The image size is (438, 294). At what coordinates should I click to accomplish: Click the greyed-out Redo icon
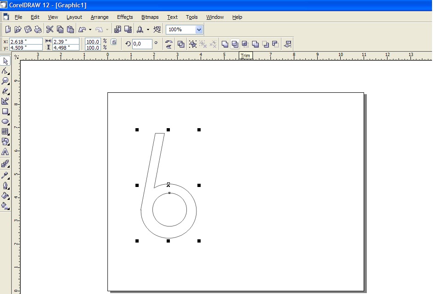(99, 29)
